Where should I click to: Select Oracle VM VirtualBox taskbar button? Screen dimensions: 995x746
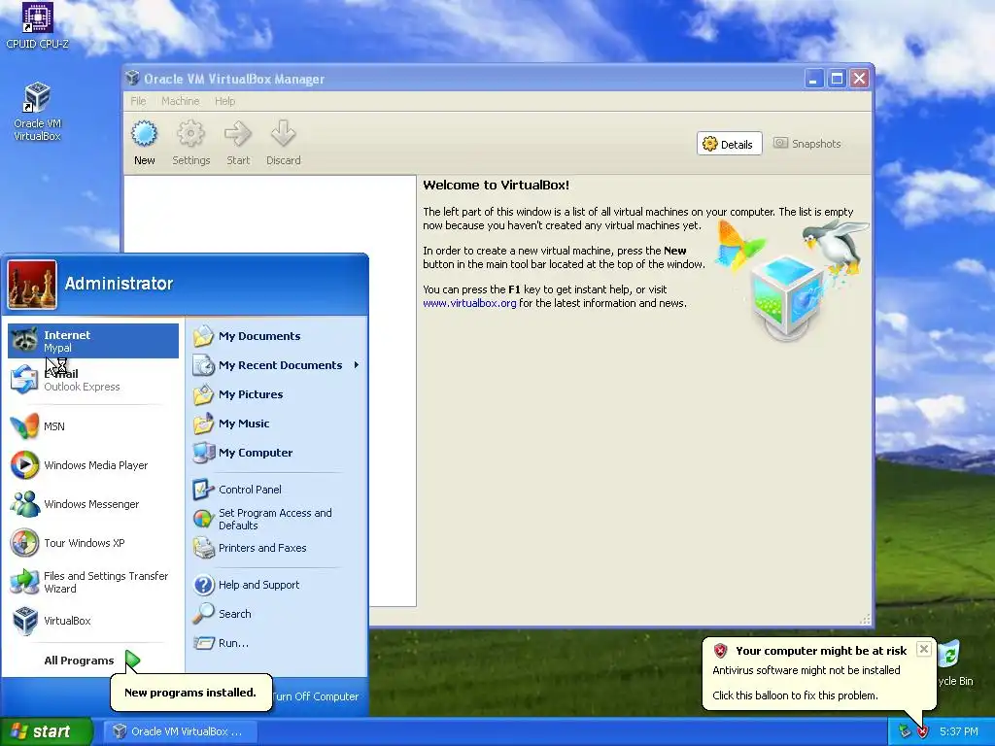point(180,731)
